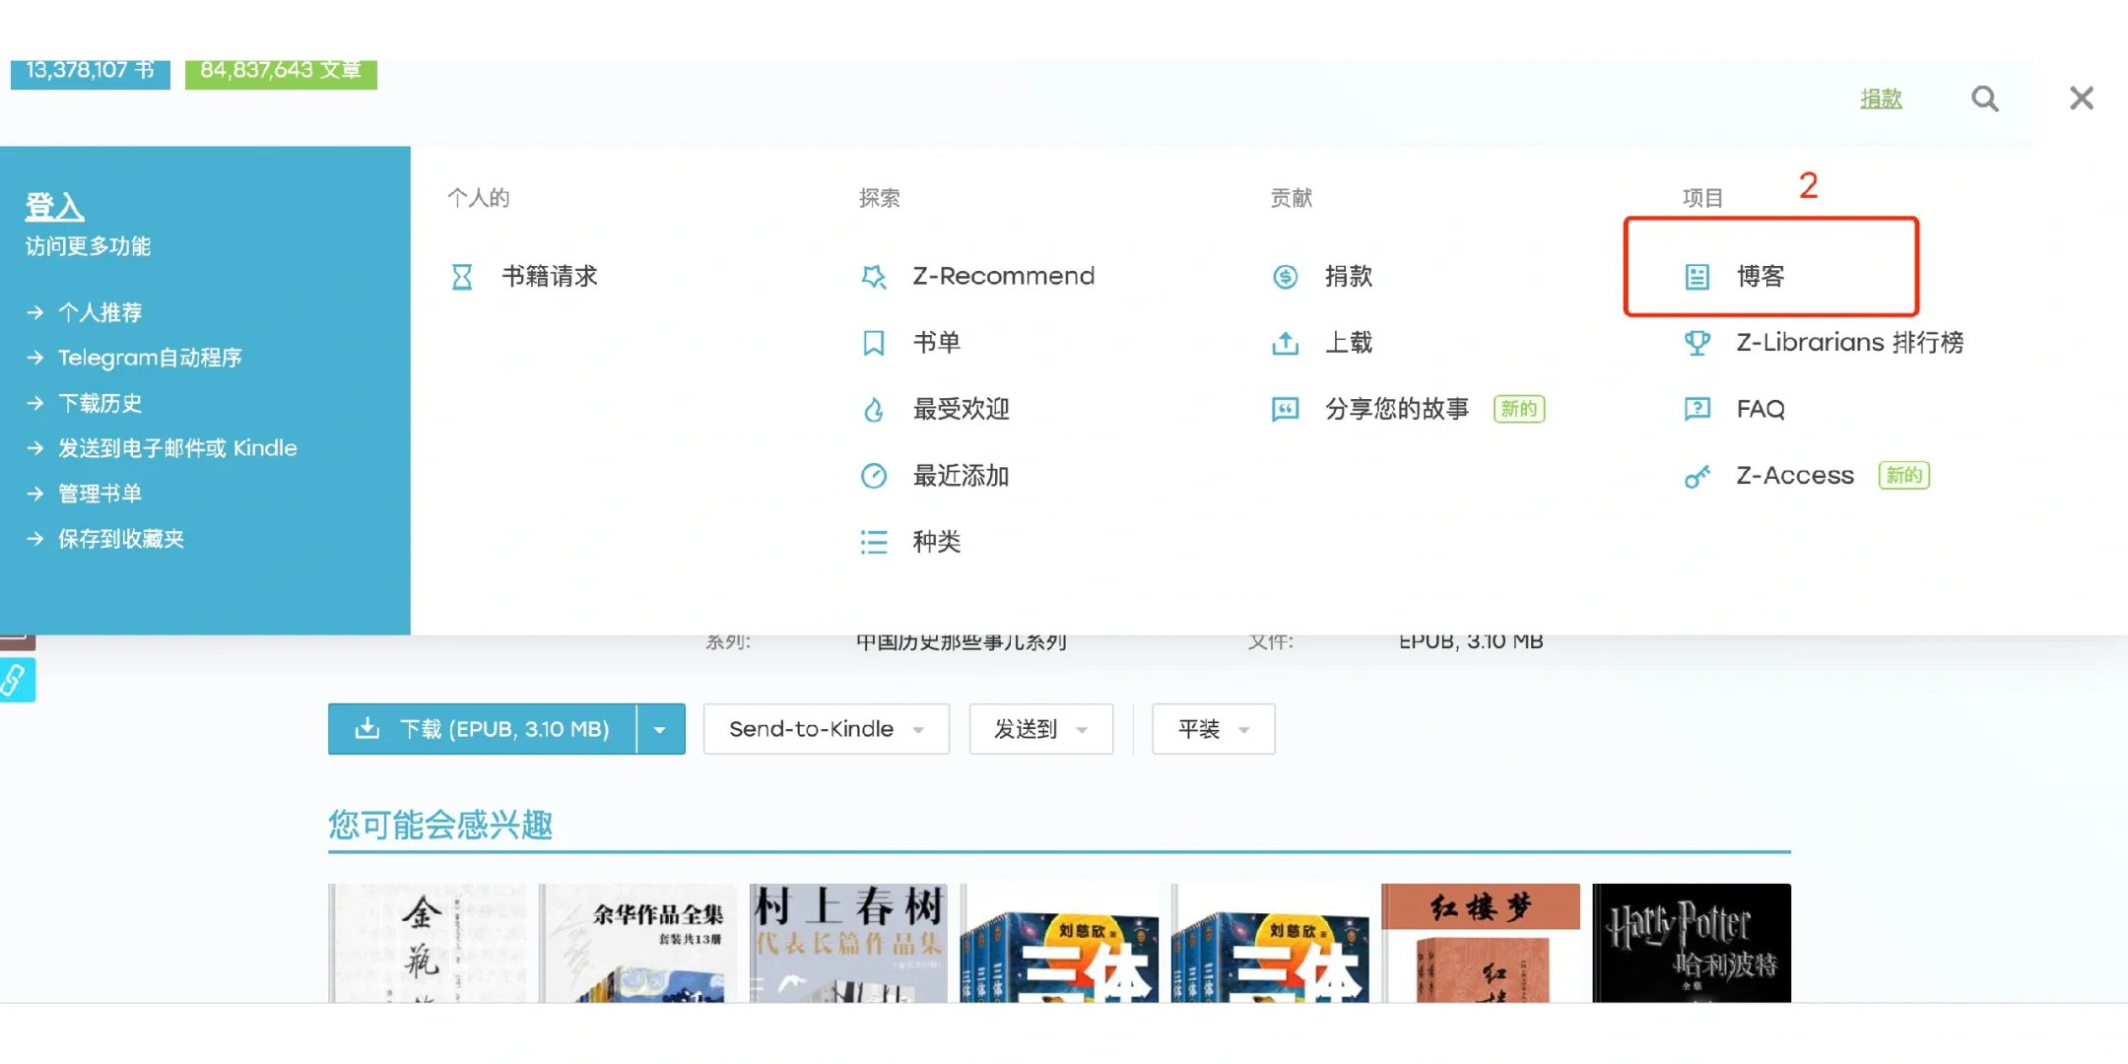Click the link icon on the left edge
2128x1064 pixels.
click(16, 680)
